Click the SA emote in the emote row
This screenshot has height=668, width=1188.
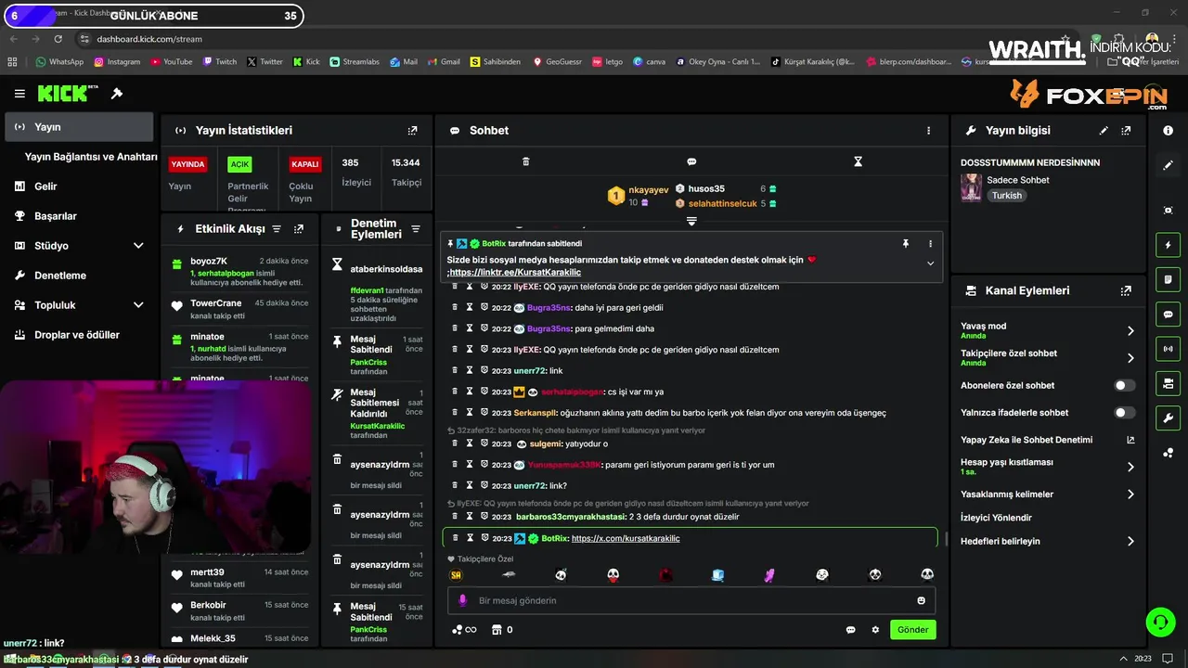(456, 575)
